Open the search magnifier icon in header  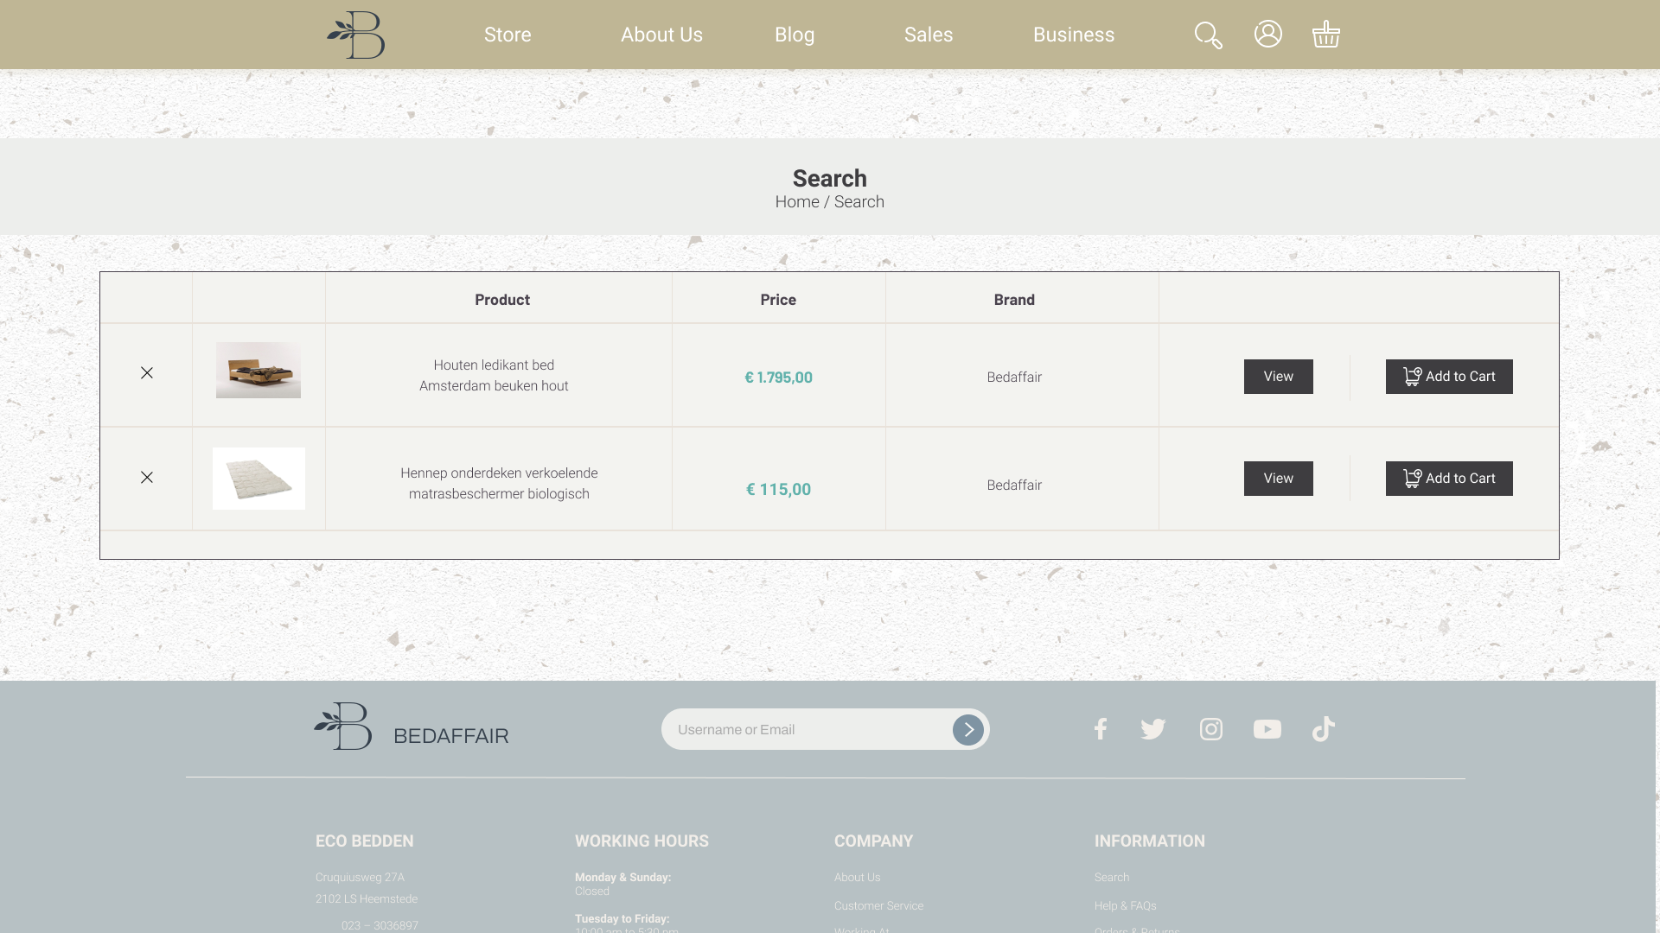point(1208,35)
